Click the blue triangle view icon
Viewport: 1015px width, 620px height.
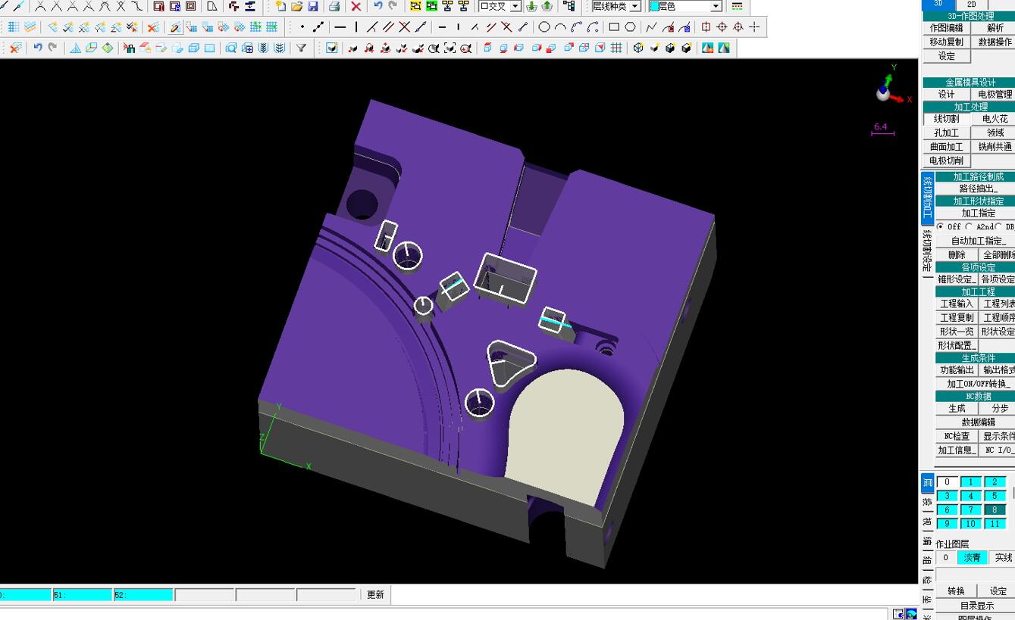75,48
